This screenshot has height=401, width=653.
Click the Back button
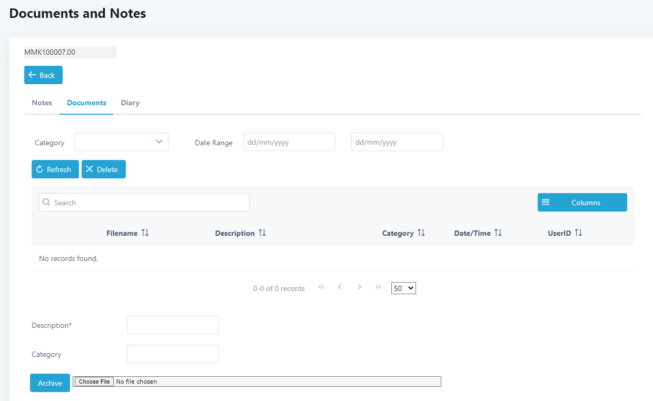click(43, 75)
